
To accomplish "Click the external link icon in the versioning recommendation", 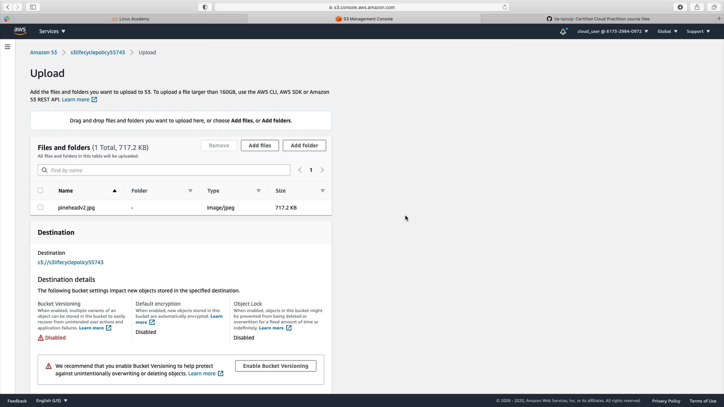I will point(220,374).
